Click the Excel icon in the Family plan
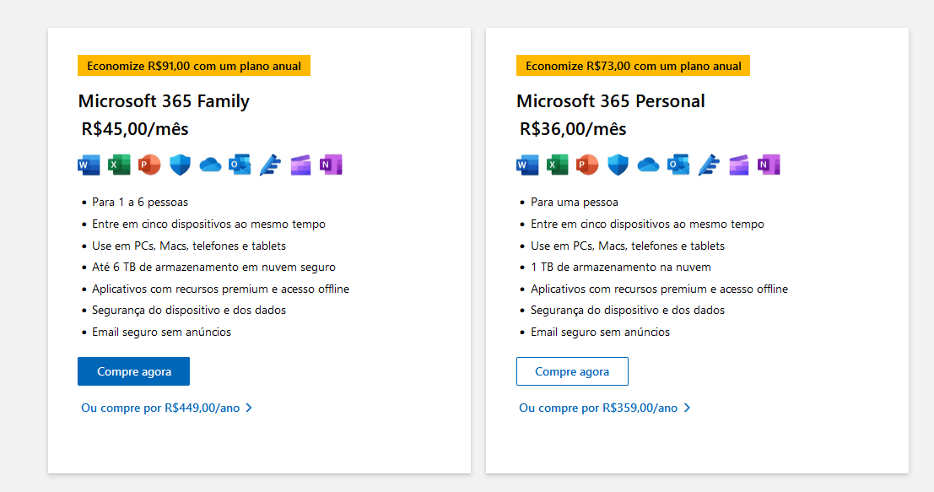The height and width of the screenshot is (492, 934). 119,165
